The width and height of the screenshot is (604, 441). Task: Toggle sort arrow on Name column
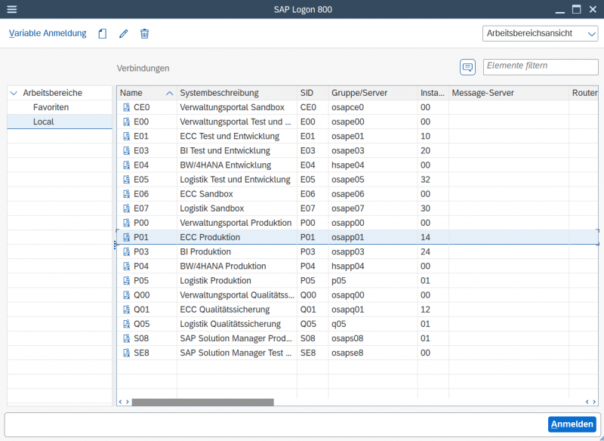point(169,93)
